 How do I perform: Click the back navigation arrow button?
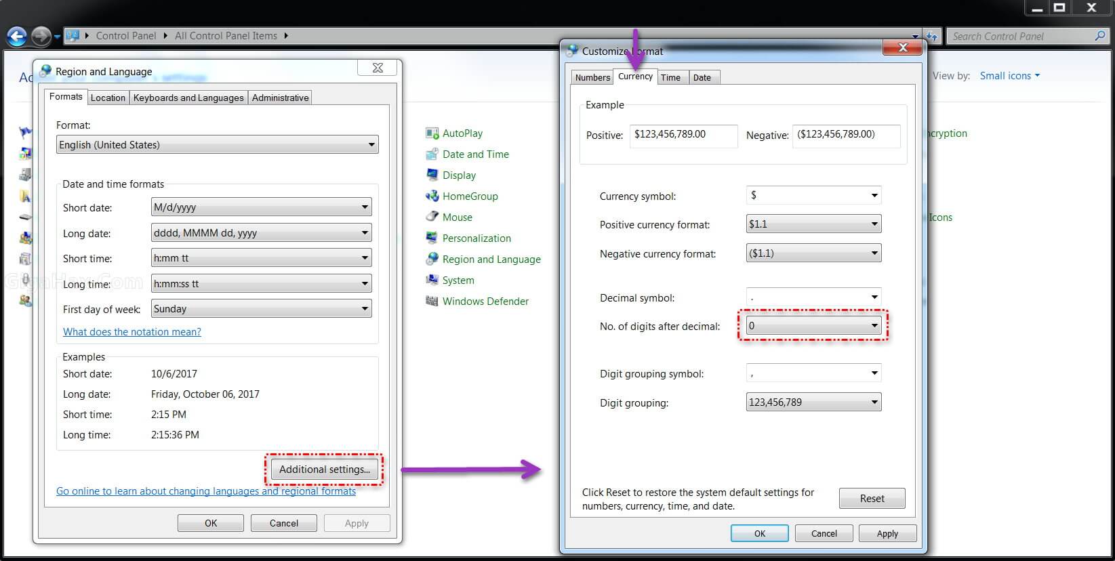point(17,36)
